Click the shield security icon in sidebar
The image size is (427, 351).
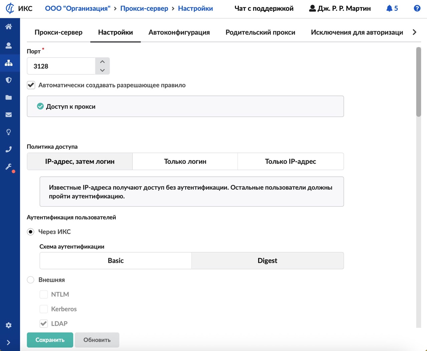tap(9, 80)
